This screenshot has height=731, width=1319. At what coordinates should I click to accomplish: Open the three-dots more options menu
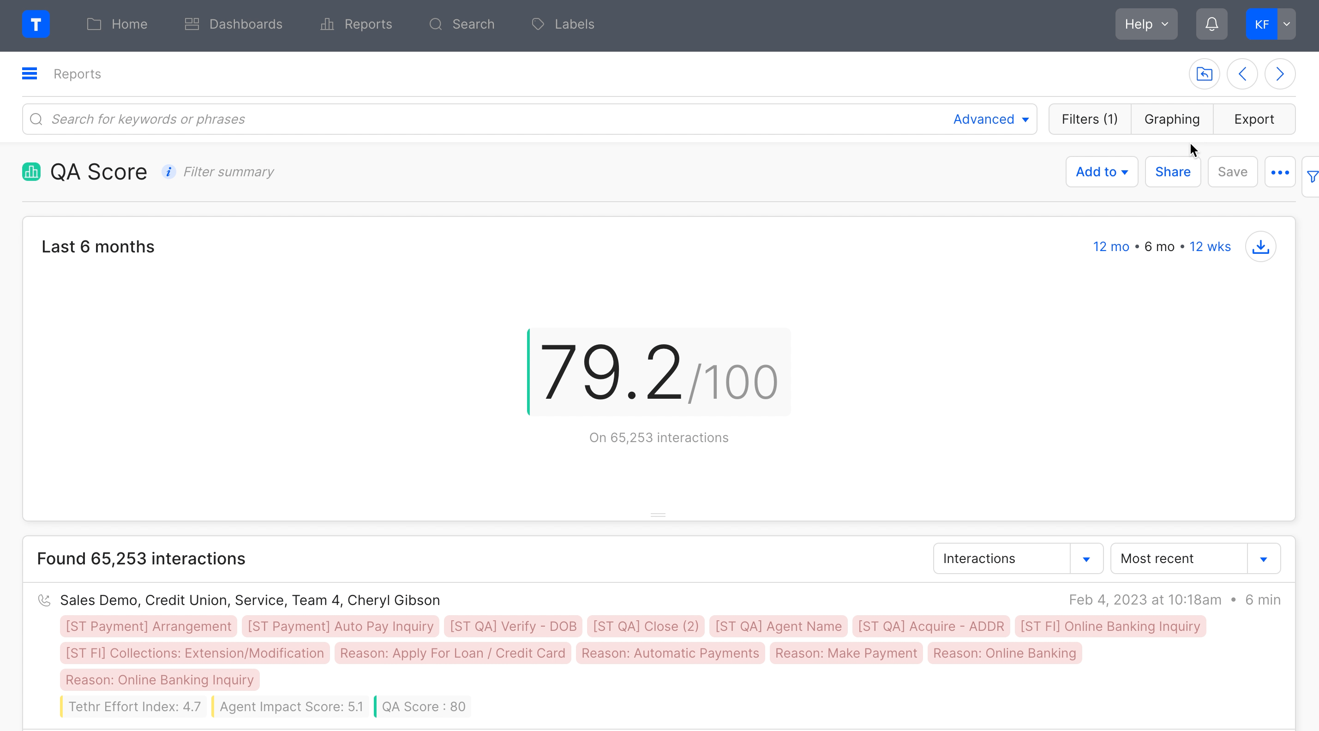(x=1280, y=172)
